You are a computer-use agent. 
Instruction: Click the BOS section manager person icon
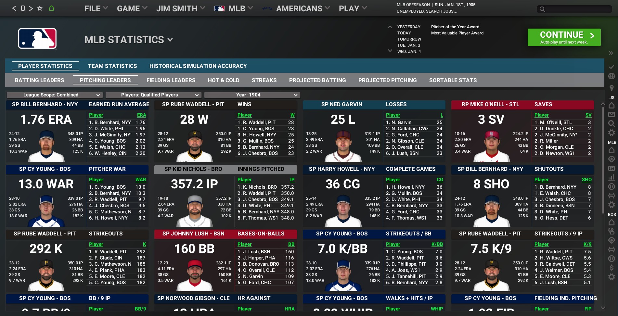point(611,231)
